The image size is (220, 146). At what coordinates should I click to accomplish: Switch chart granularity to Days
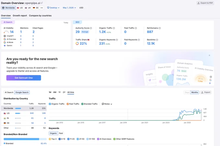click(187, 92)
